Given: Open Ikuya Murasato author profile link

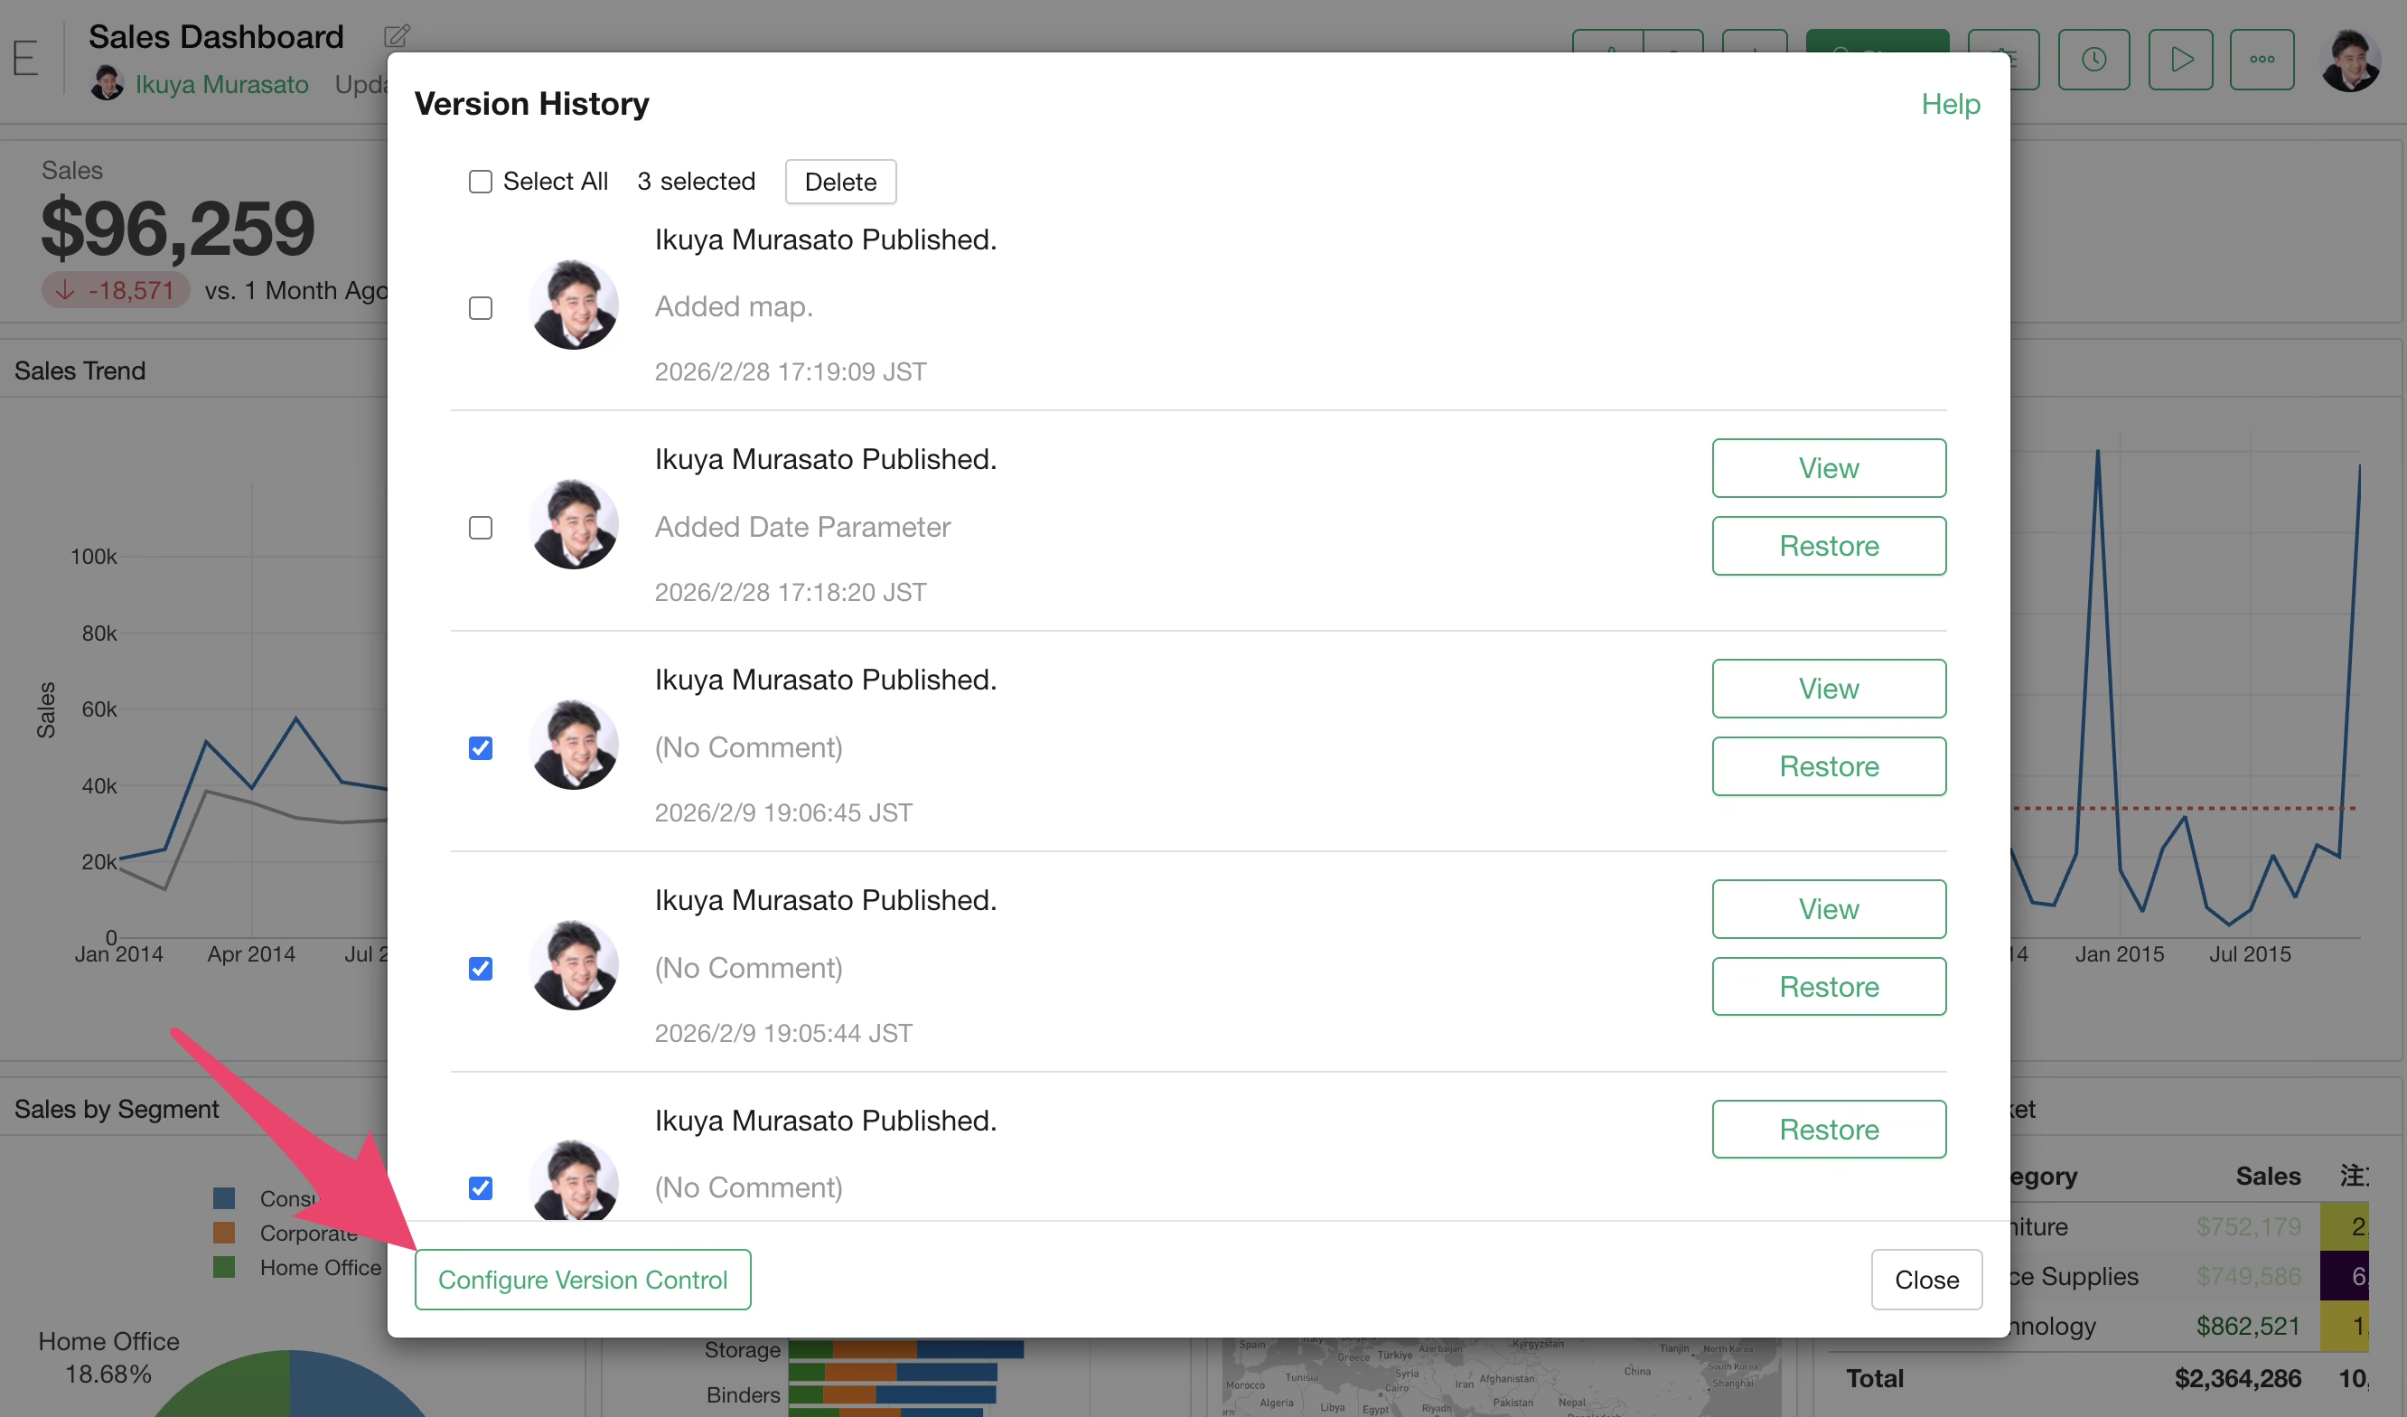Looking at the screenshot, I should (x=221, y=84).
